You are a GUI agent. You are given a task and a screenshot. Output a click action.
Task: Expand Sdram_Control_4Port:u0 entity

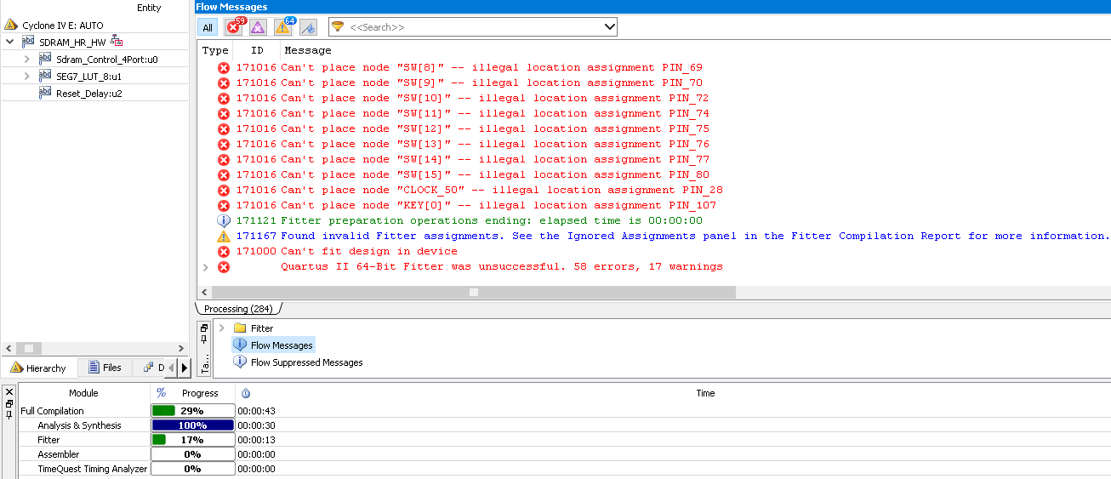pyautogui.click(x=27, y=59)
